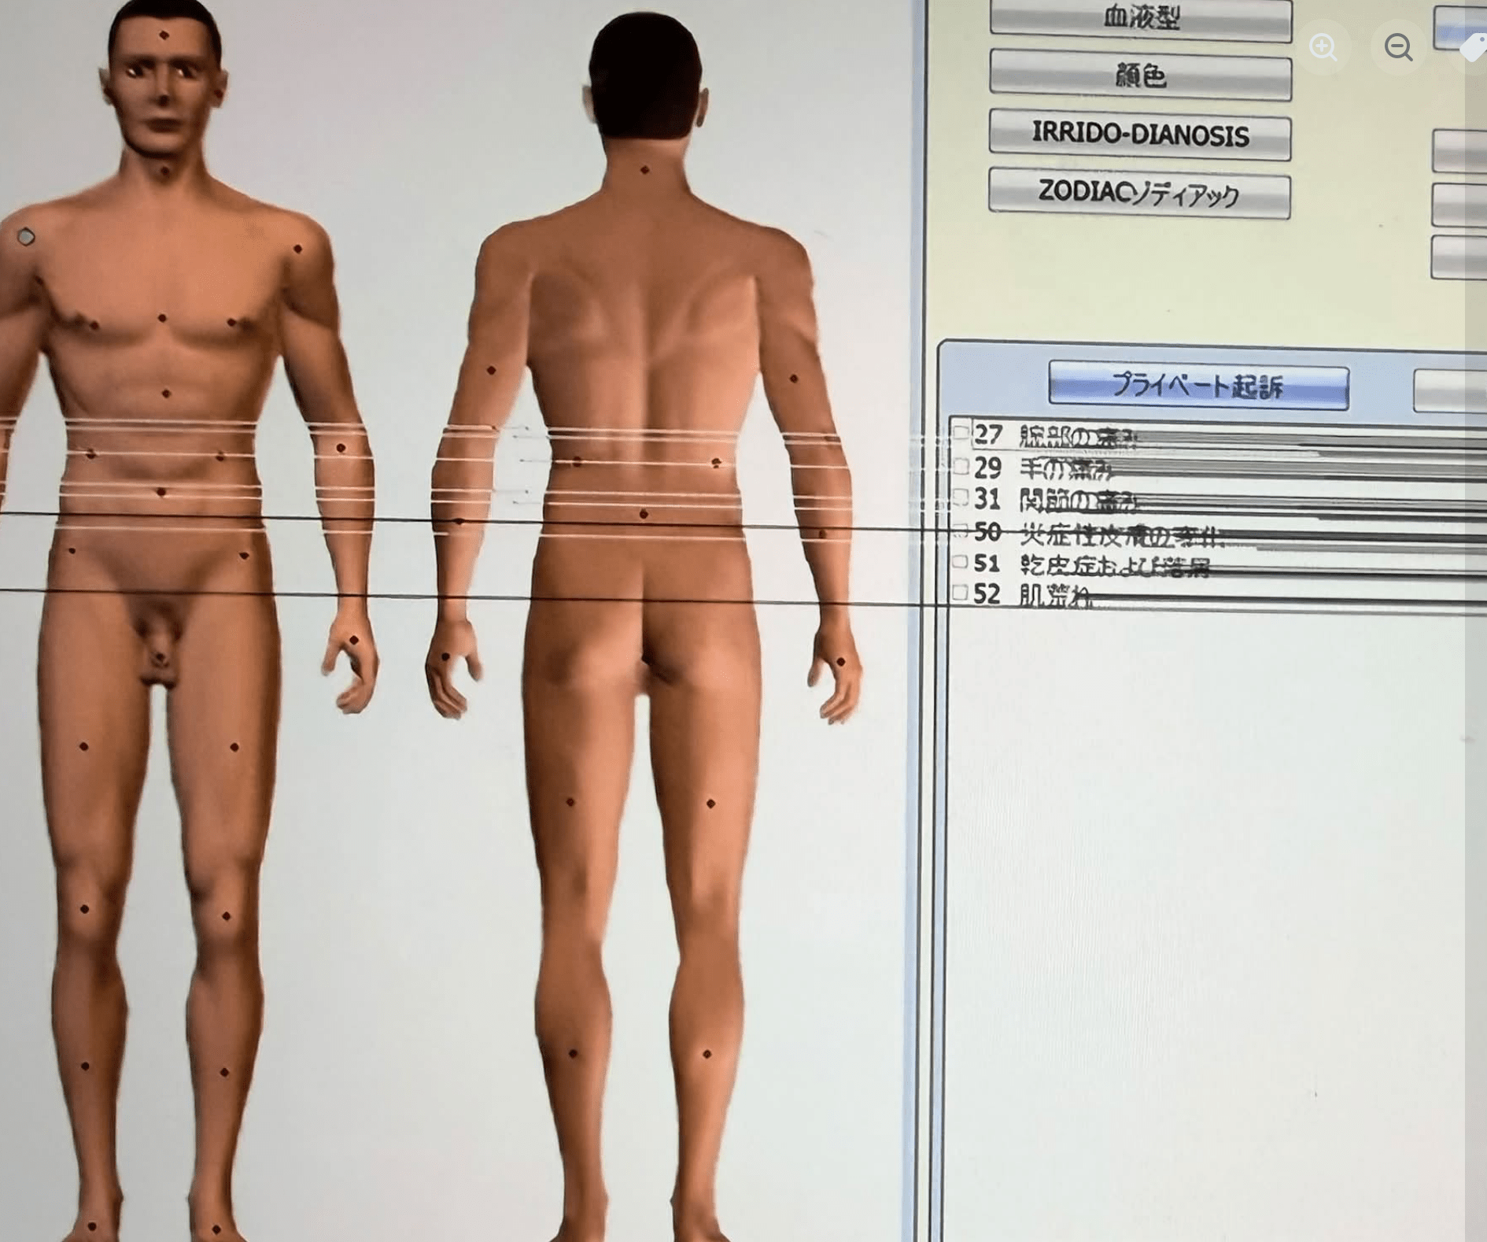Select sternum center point on front figure
The height and width of the screenshot is (1242, 1487).
click(162, 318)
